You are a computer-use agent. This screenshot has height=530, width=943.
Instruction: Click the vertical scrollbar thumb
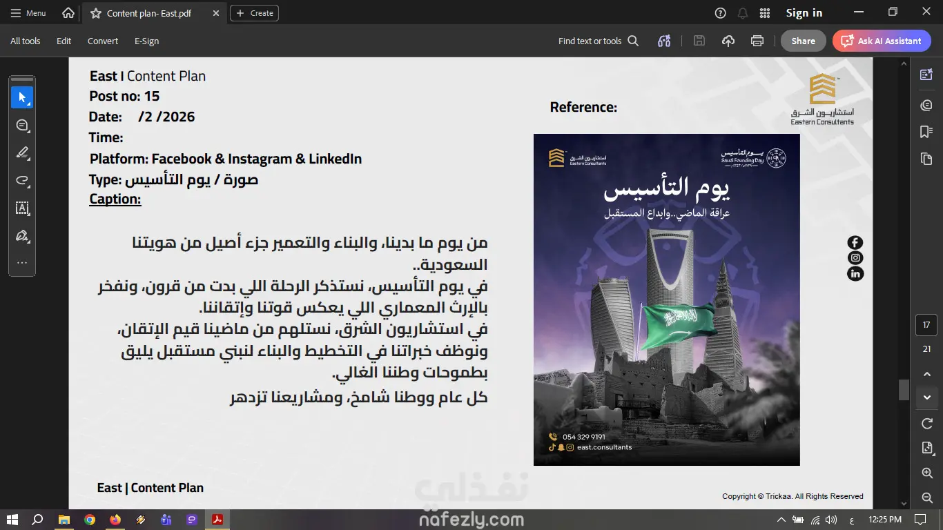[x=904, y=390]
